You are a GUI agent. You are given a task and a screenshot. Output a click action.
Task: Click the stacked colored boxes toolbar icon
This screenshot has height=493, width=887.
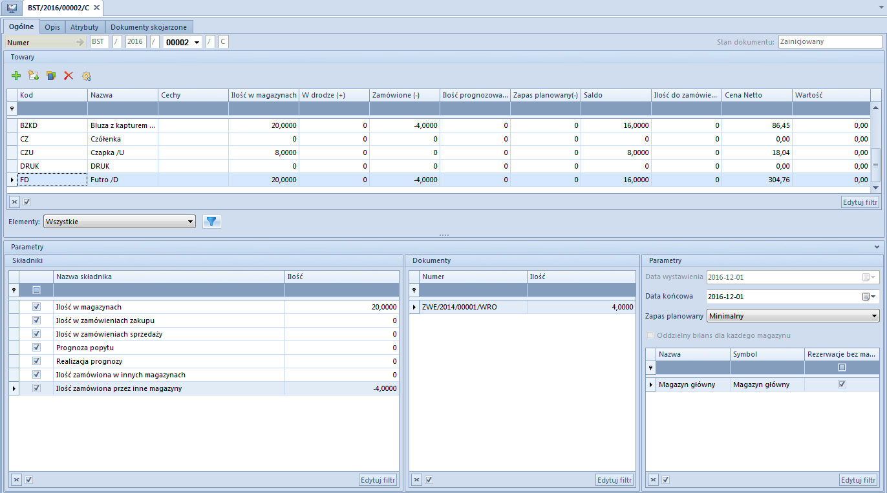click(x=51, y=76)
